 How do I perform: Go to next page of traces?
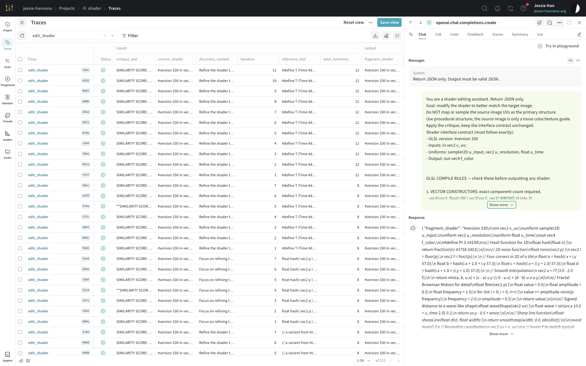[x=398, y=360]
